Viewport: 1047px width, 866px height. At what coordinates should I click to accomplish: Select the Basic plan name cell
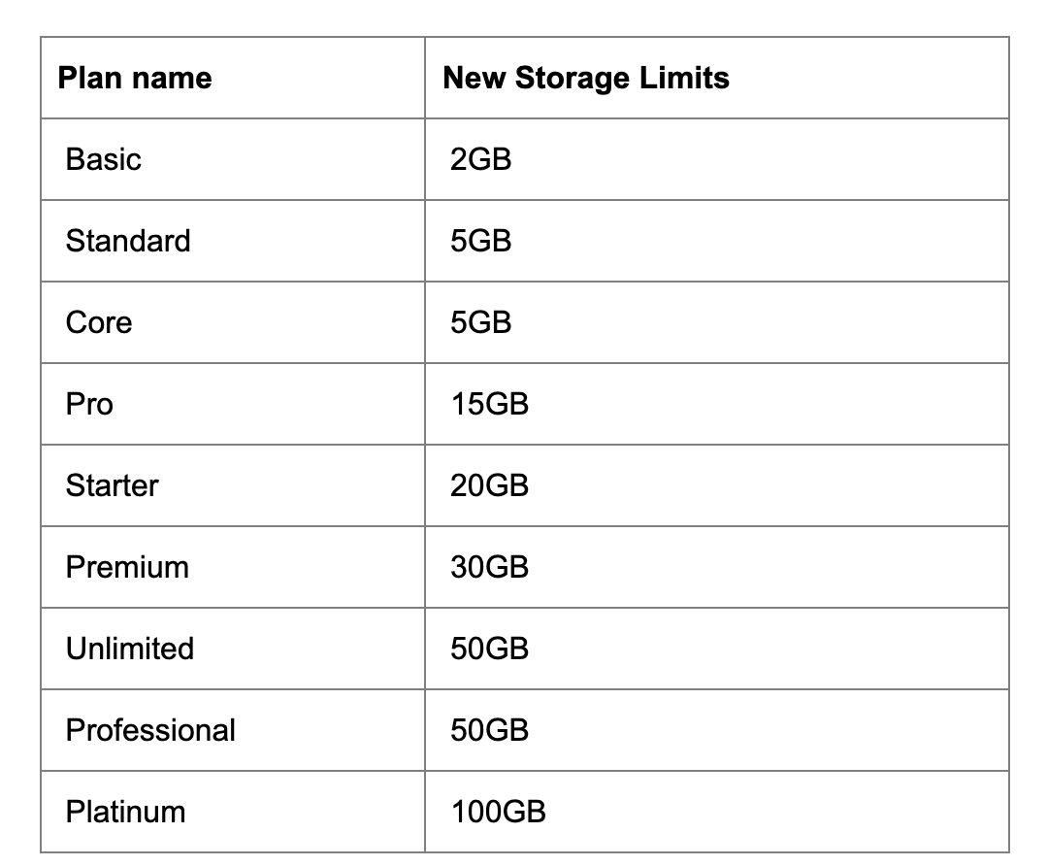point(104,159)
